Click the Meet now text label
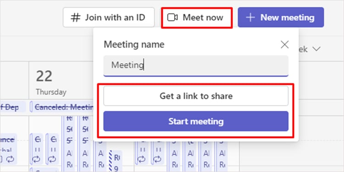Viewport: 344px width, 172px height. [203, 17]
